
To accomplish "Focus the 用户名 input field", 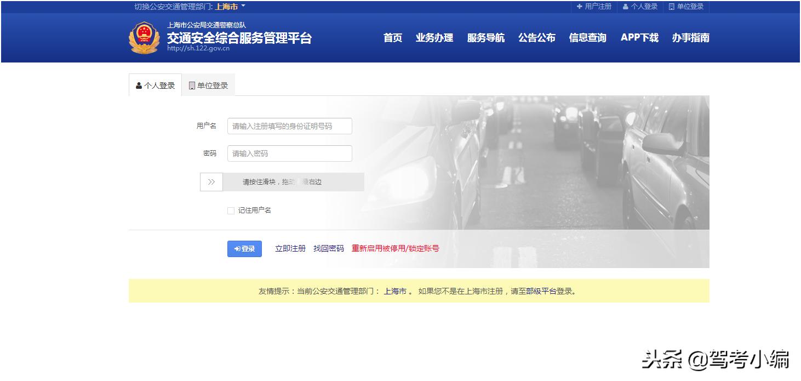I will [290, 126].
